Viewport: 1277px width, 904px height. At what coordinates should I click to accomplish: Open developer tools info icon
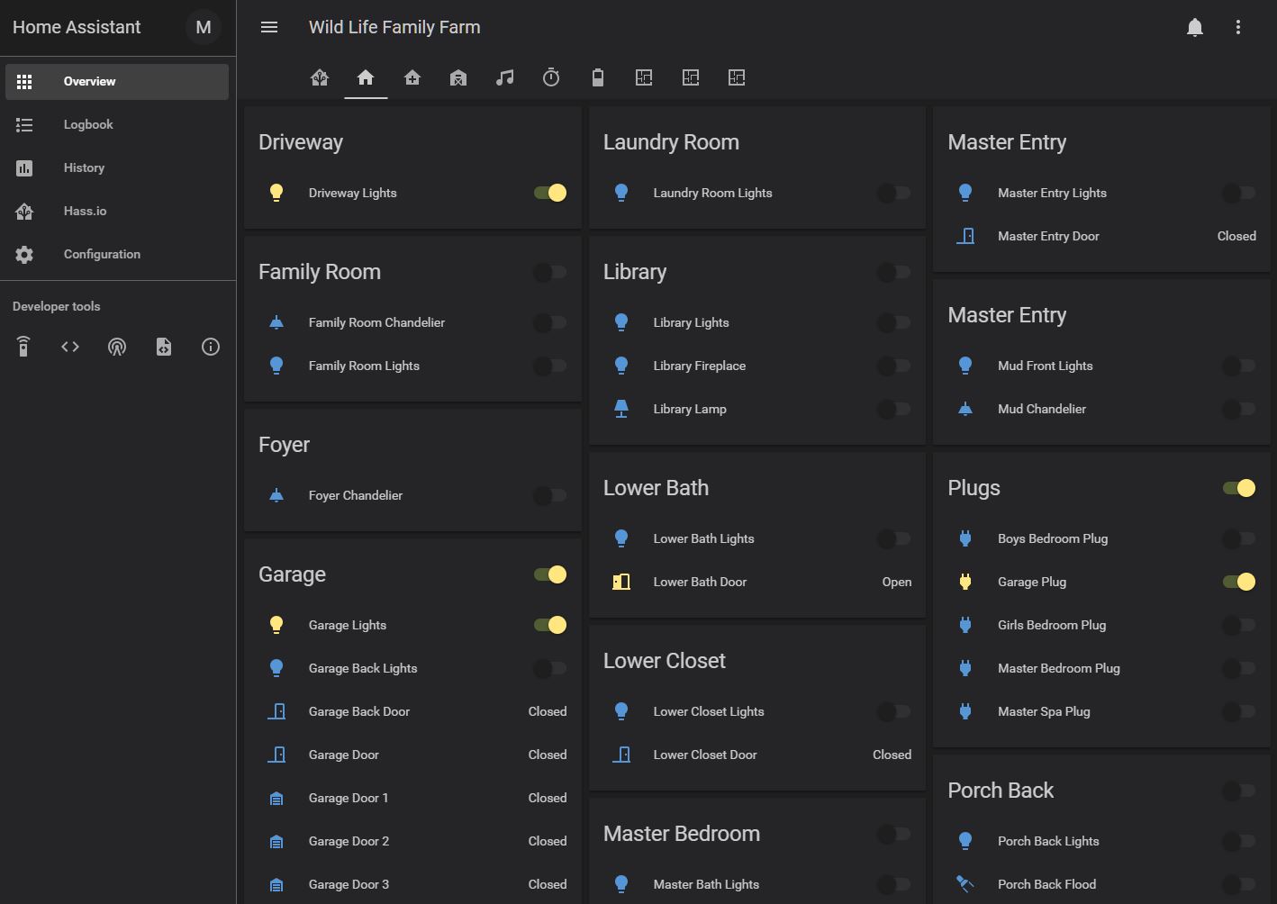[210, 347]
